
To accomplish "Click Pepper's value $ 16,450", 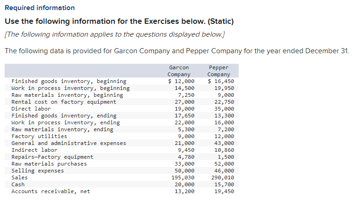I will [221, 81].
